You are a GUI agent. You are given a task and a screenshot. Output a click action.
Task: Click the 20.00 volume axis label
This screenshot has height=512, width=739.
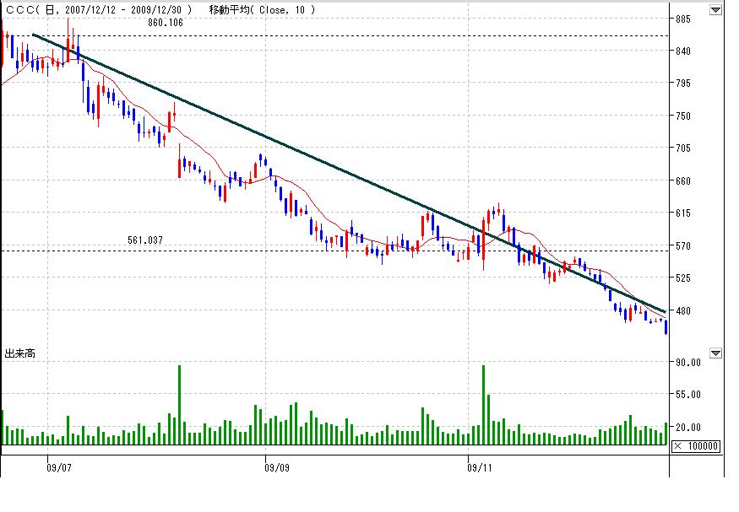pyautogui.click(x=687, y=428)
